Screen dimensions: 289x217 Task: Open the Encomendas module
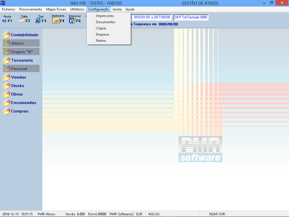click(20, 103)
